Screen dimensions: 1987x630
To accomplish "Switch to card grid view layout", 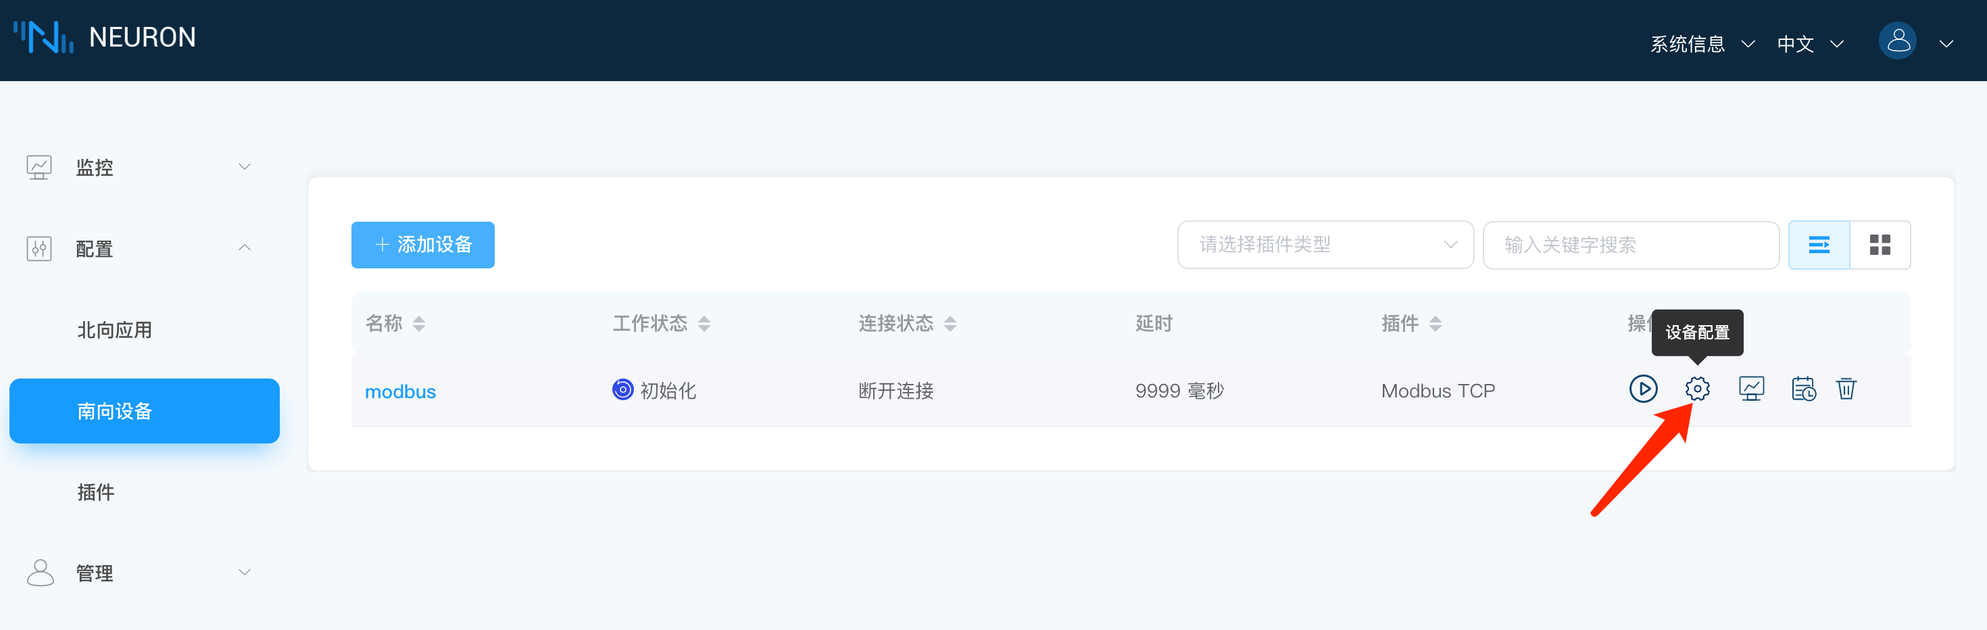I will pos(1879,245).
